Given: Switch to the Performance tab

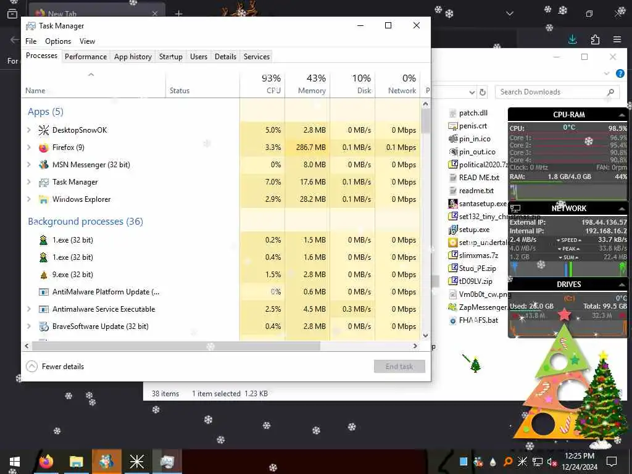Looking at the screenshot, I should point(85,57).
